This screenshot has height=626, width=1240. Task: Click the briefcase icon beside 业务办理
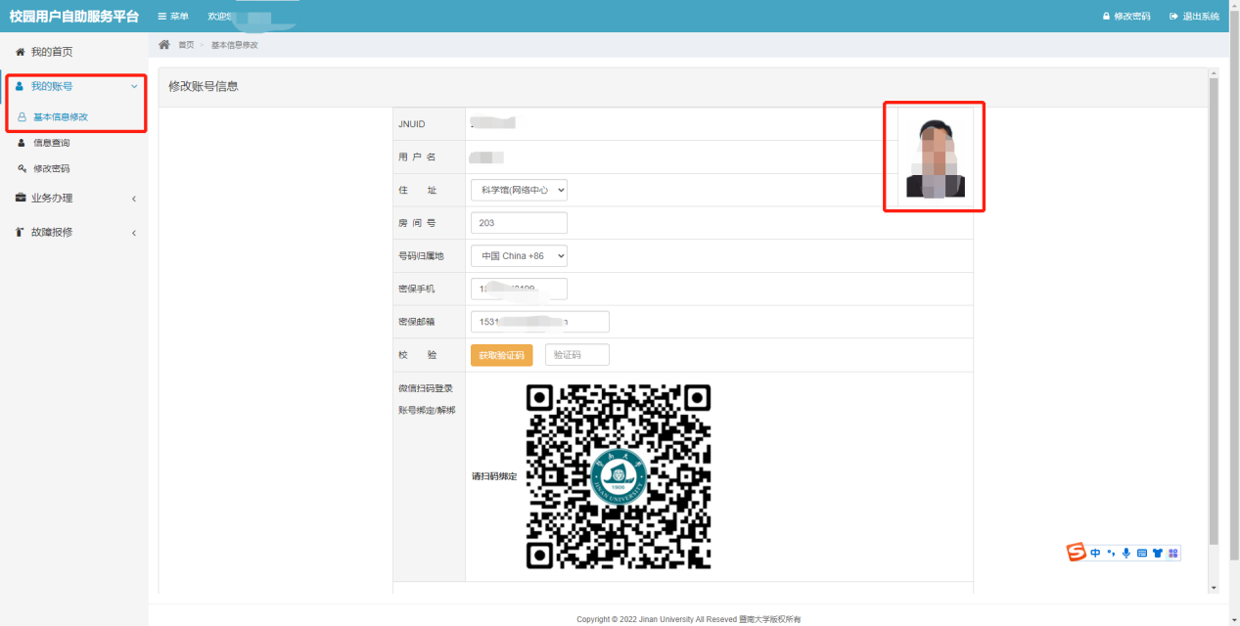[21, 198]
